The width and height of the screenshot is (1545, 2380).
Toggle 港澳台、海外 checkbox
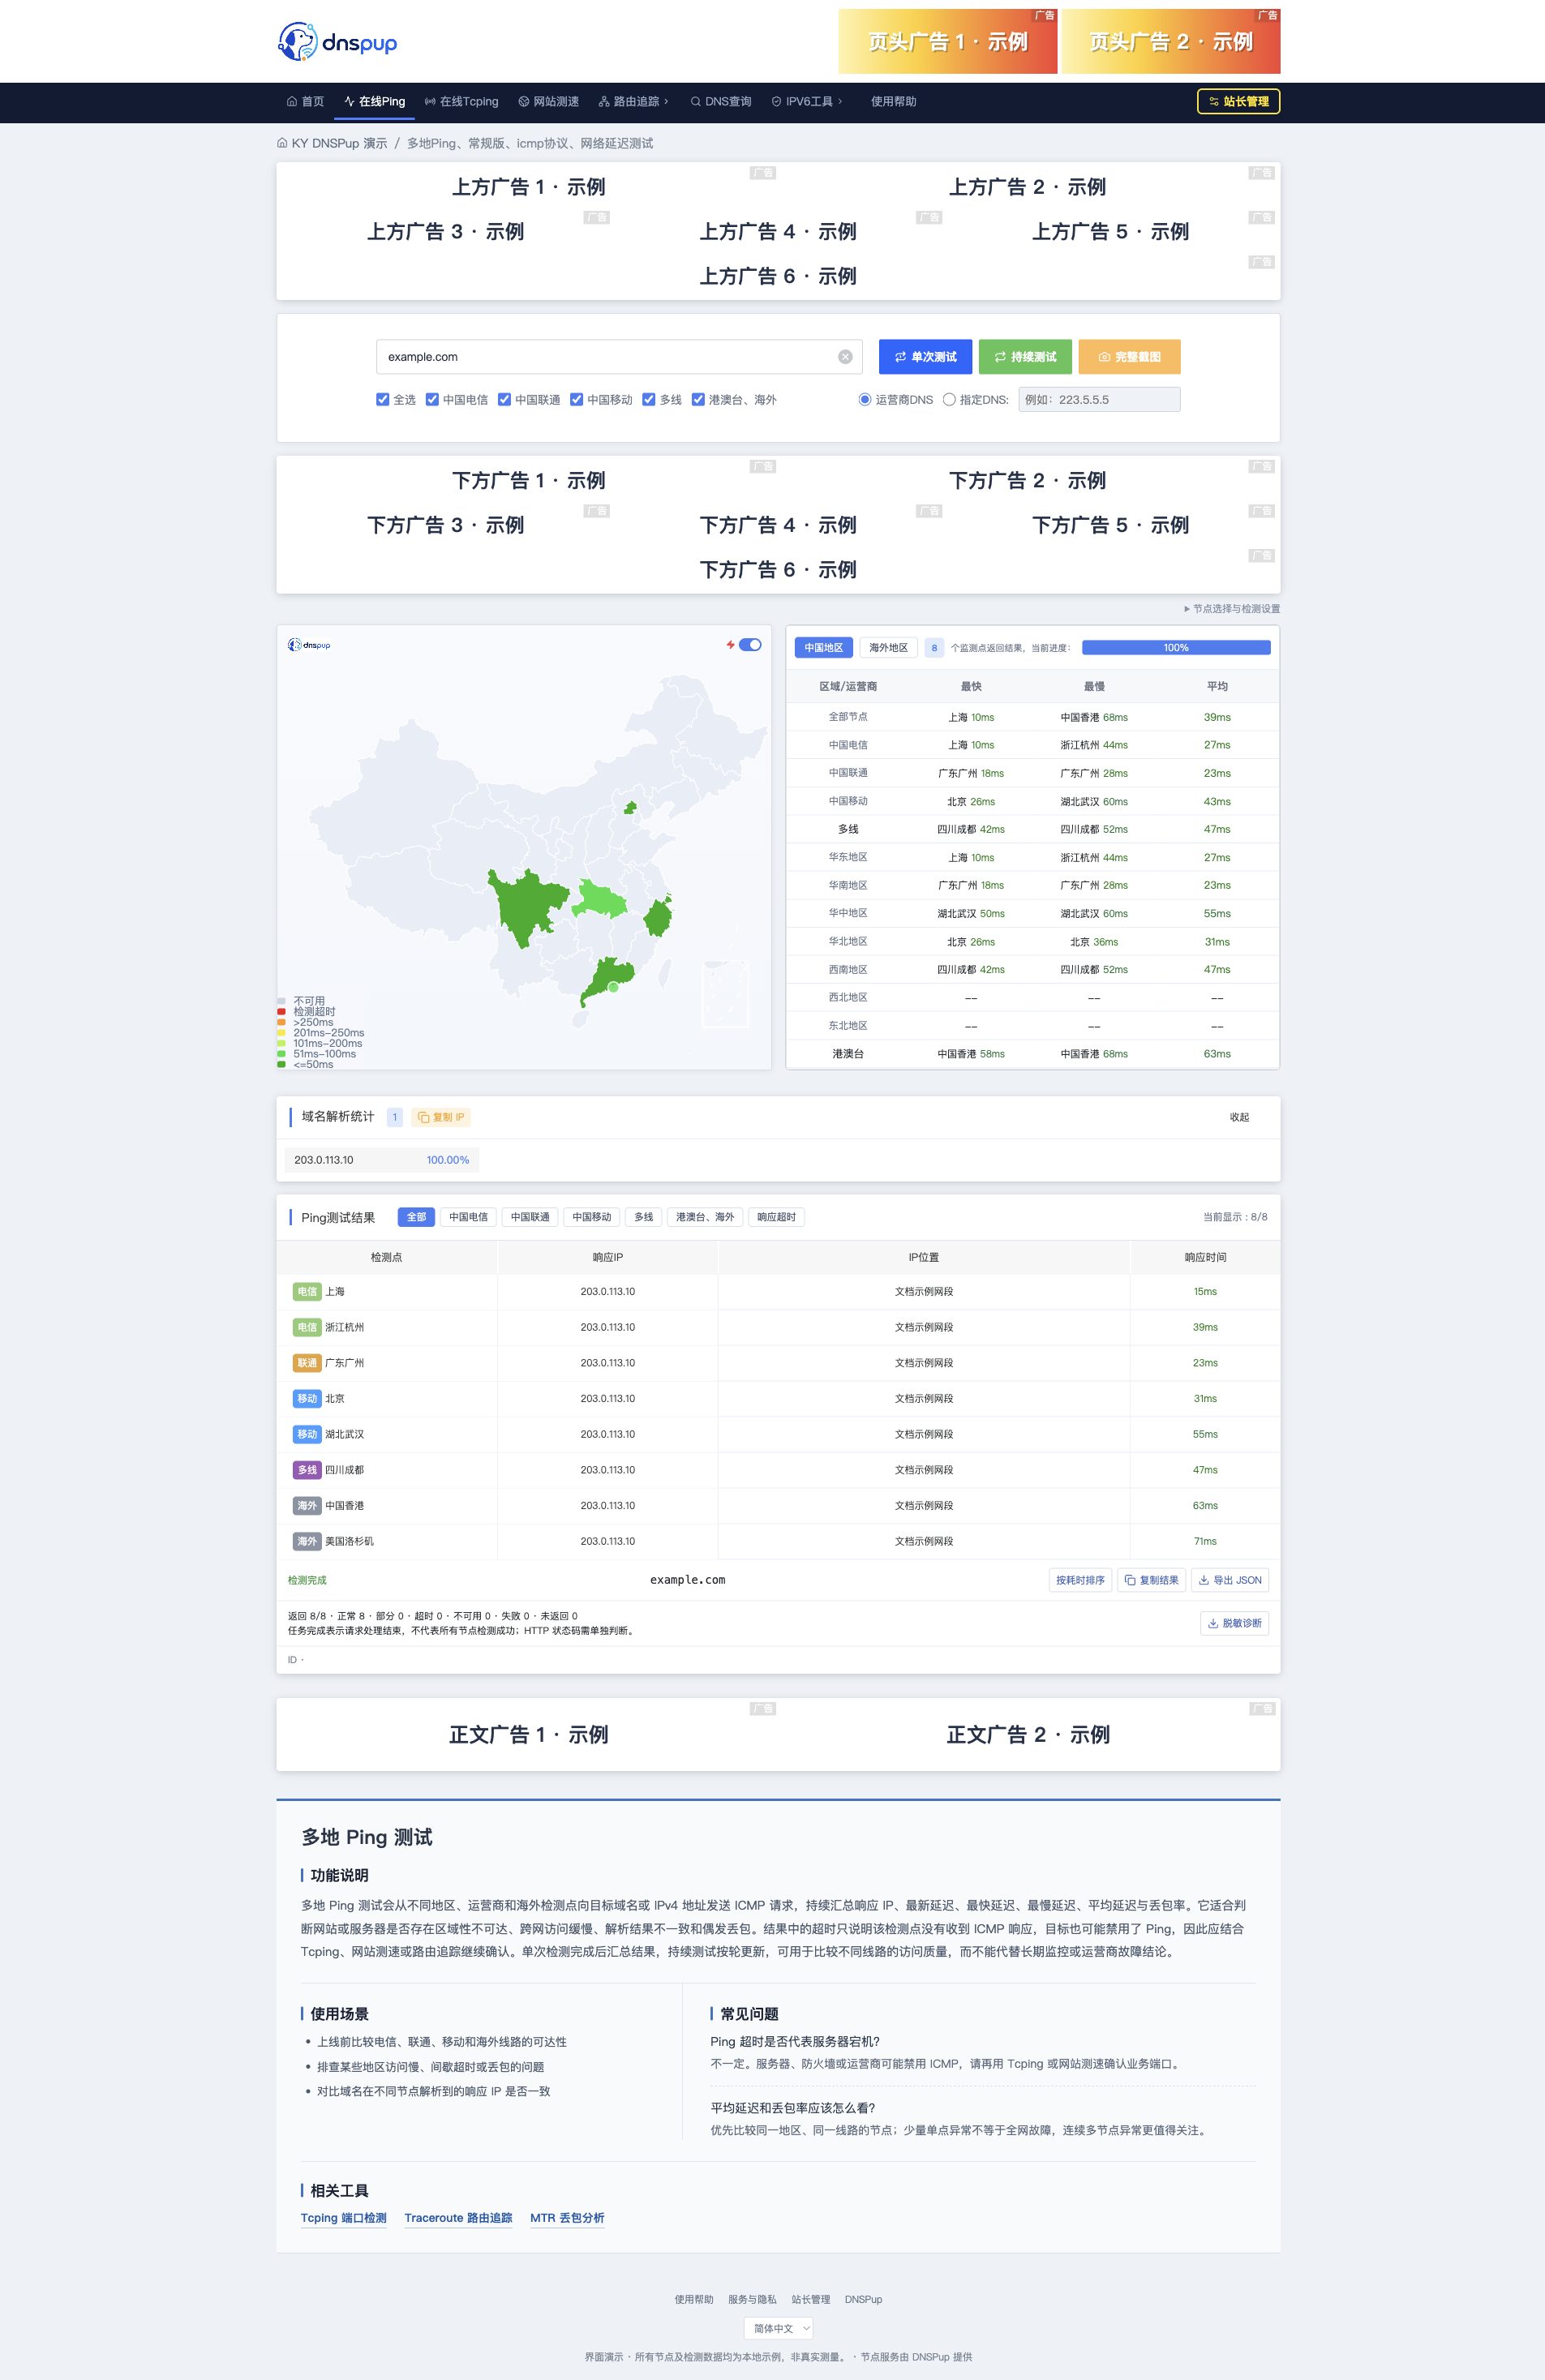pyautogui.click(x=698, y=400)
